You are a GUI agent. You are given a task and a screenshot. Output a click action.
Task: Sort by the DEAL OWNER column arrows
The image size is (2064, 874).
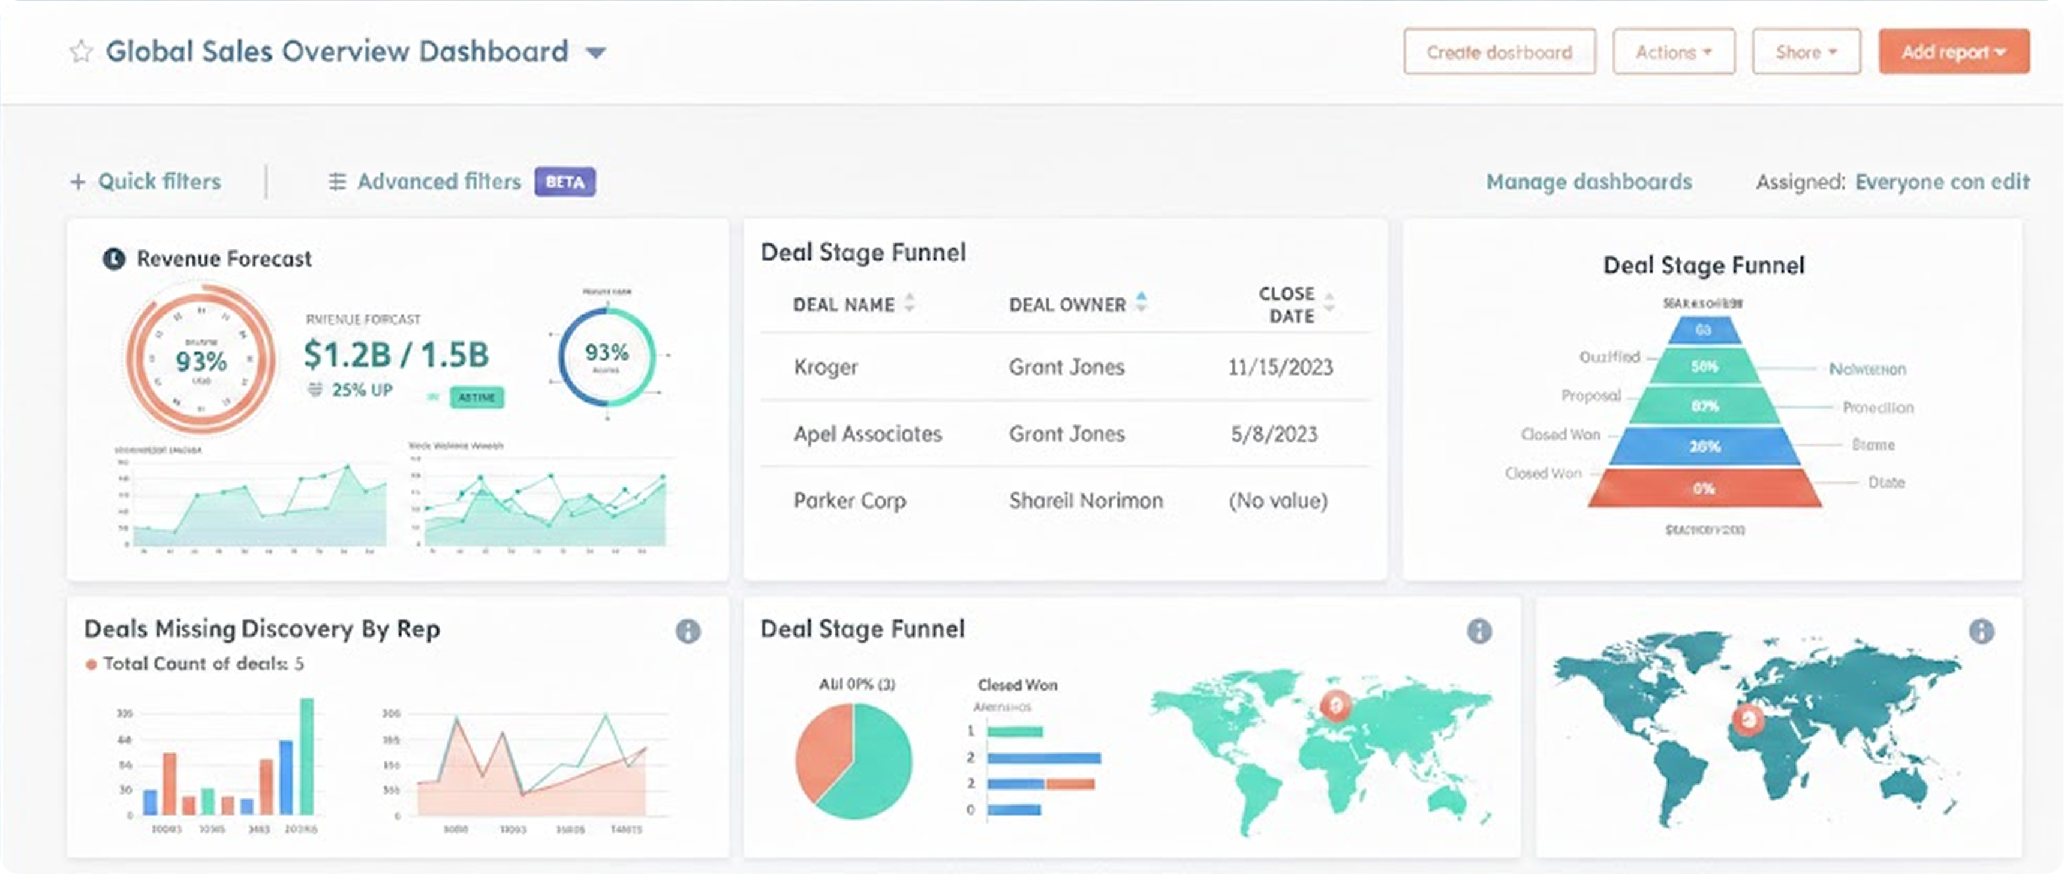tap(1142, 302)
